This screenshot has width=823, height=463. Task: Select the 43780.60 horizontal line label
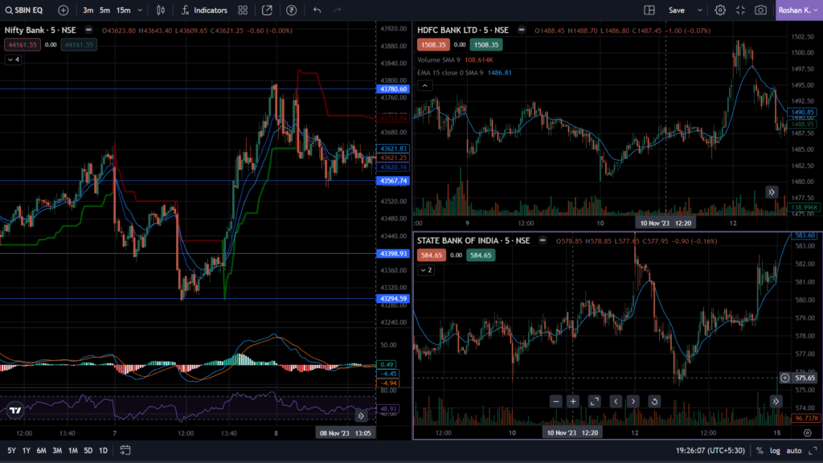[392, 89]
